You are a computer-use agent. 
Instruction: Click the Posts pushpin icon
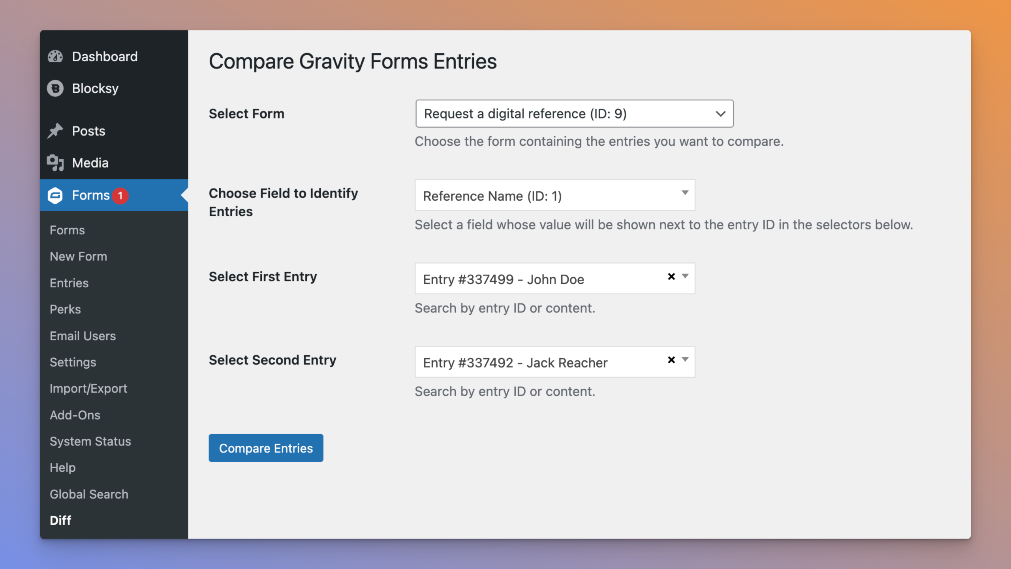click(x=55, y=131)
